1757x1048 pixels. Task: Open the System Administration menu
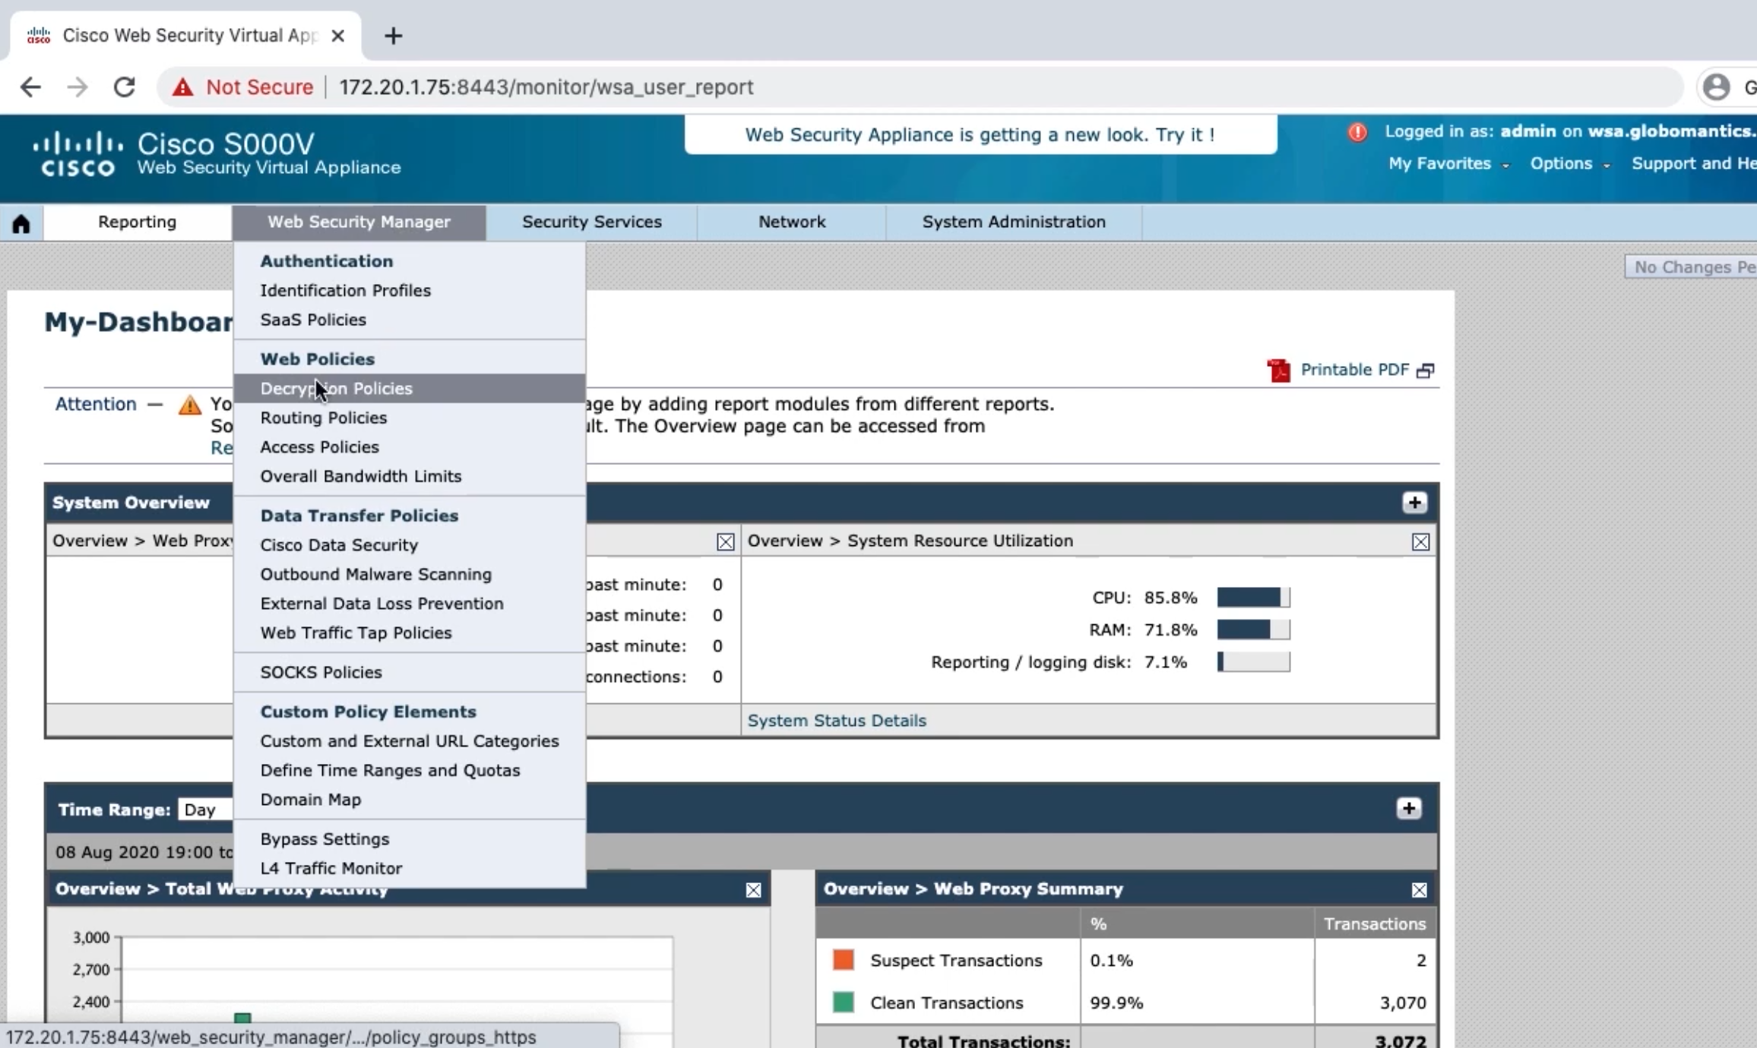1014,222
